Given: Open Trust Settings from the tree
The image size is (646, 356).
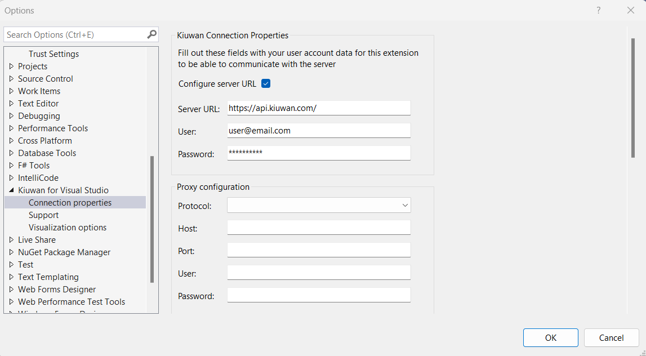Looking at the screenshot, I should 53,54.
